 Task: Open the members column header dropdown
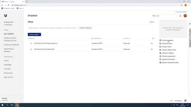pyautogui.click(x=127, y=38)
